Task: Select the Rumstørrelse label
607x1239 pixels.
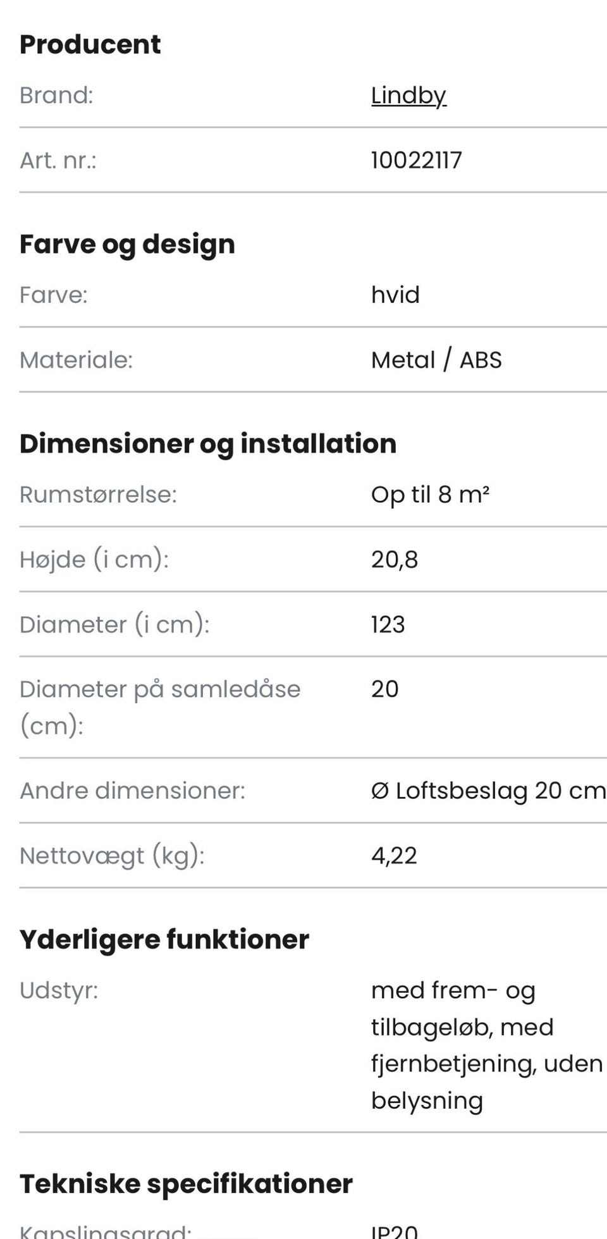Action: click(x=98, y=495)
